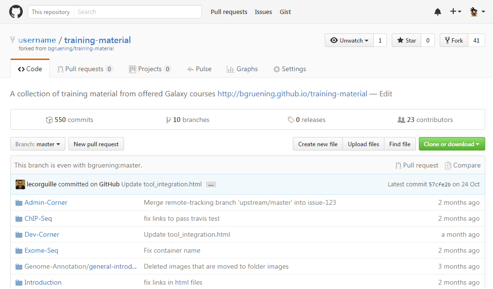Image resolution: width=493 pixels, height=289 pixels.
Task: Click the Fork icon on the repo
Action: click(x=446, y=40)
